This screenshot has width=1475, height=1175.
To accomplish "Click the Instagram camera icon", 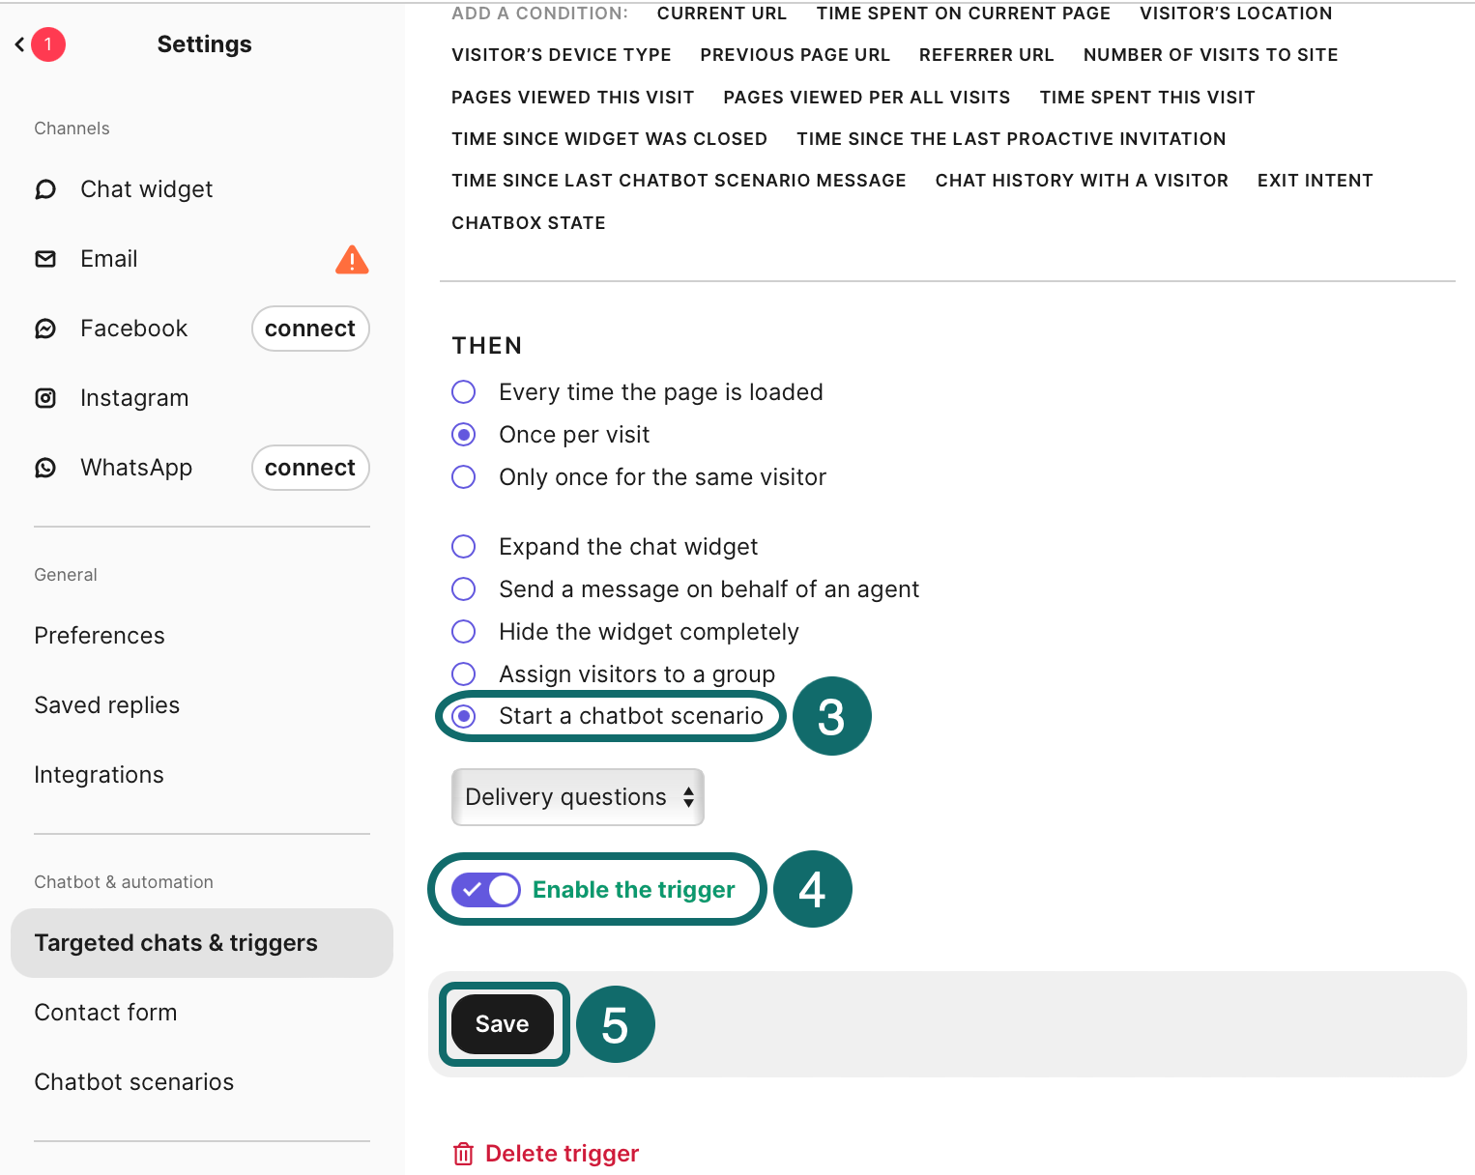I will [45, 398].
